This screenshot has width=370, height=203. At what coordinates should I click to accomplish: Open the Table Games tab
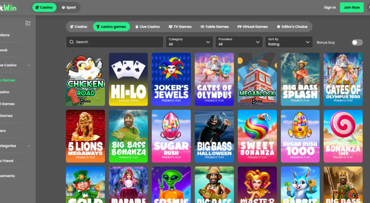pyautogui.click(x=215, y=27)
